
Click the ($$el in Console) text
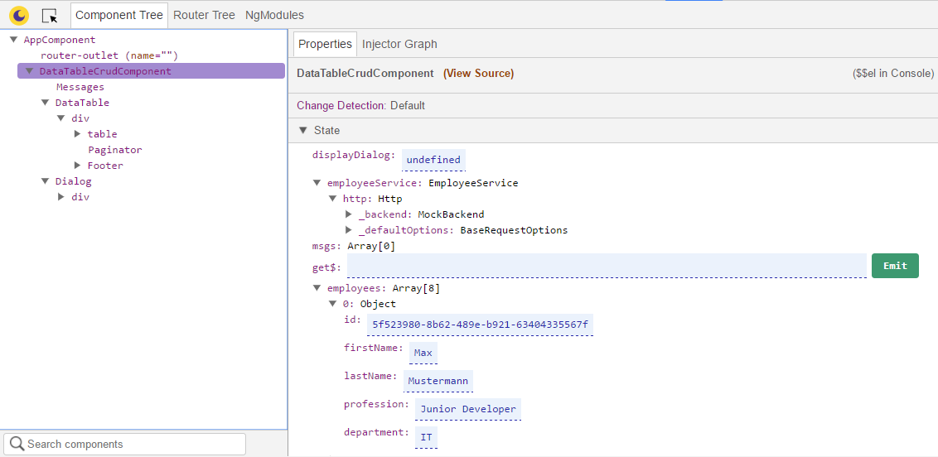[x=893, y=74]
